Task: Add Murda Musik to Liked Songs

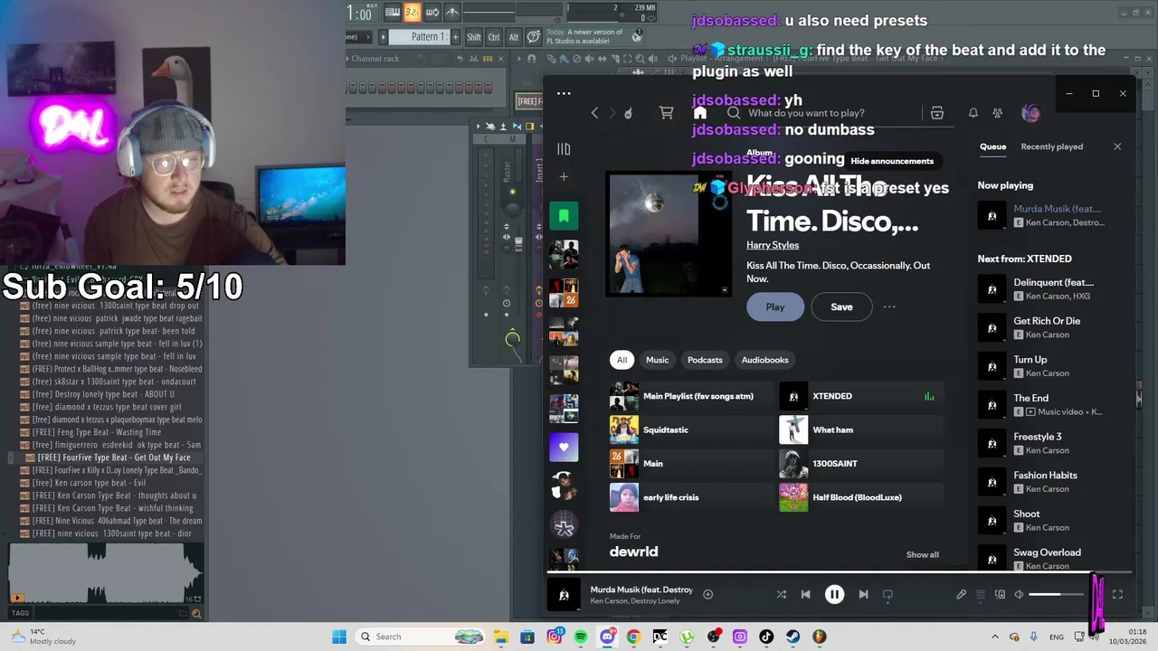Action: tap(707, 594)
